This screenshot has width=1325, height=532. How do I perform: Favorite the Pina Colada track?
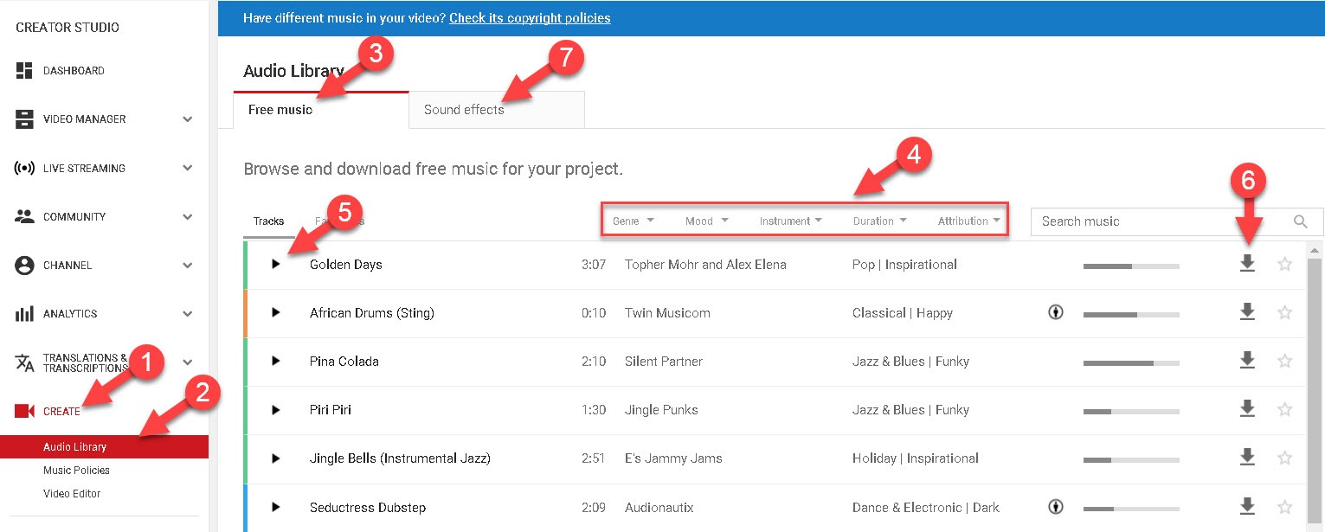click(1285, 361)
